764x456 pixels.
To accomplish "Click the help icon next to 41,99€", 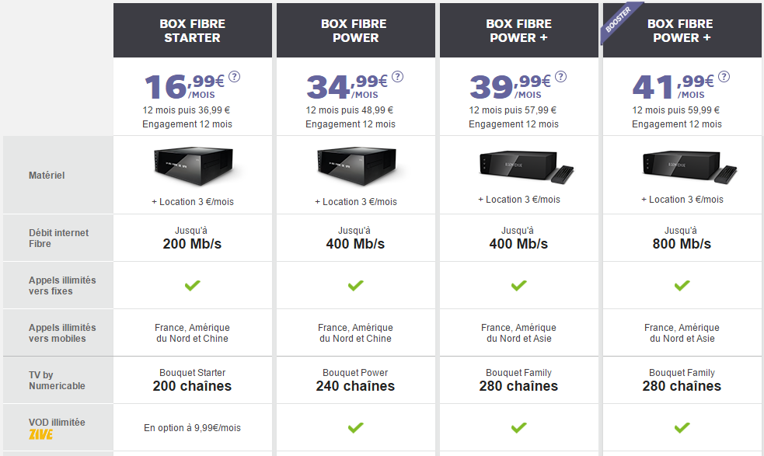I will click(724, 78).
